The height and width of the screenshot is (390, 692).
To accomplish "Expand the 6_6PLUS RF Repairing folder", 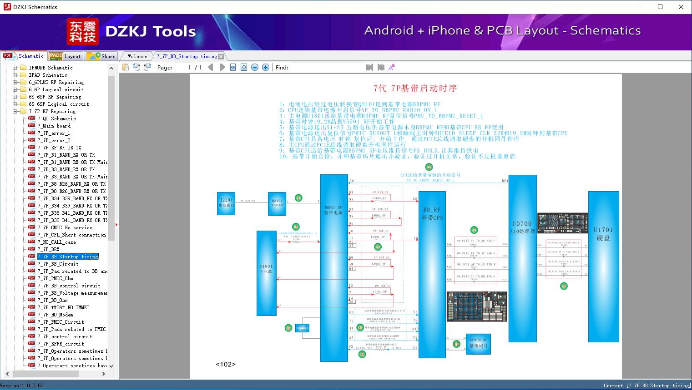I will [15, 82].
